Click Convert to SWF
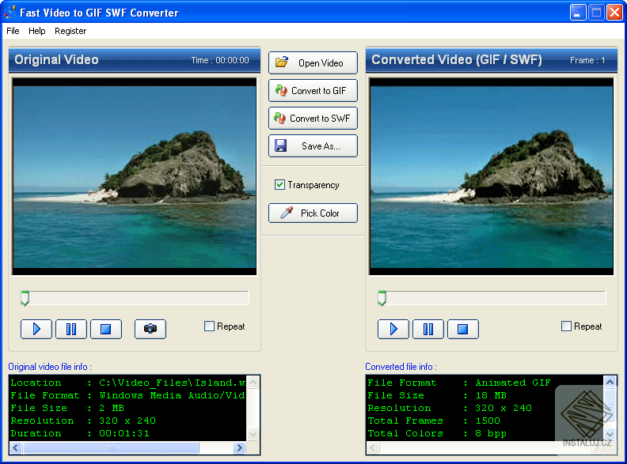 (313, 119)
